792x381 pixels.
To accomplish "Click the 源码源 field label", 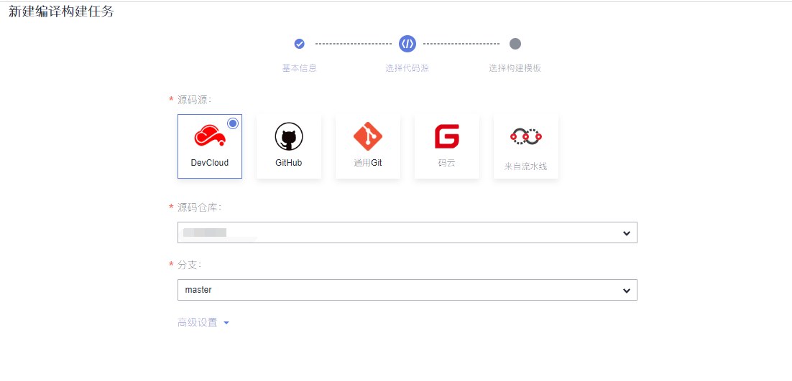I will [194, 99].
